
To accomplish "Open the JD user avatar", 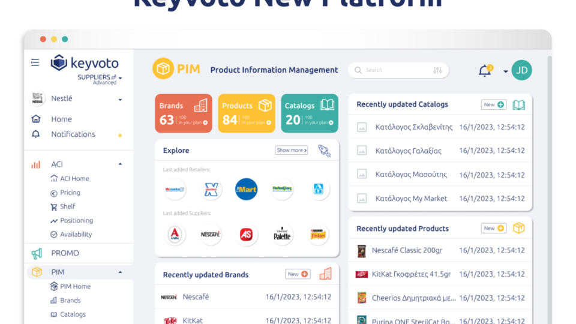I will tap(521, 70).
